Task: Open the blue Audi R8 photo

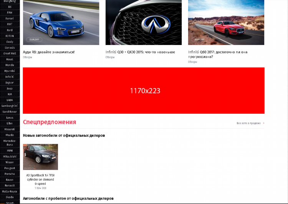Action: (x=61, y=22)
